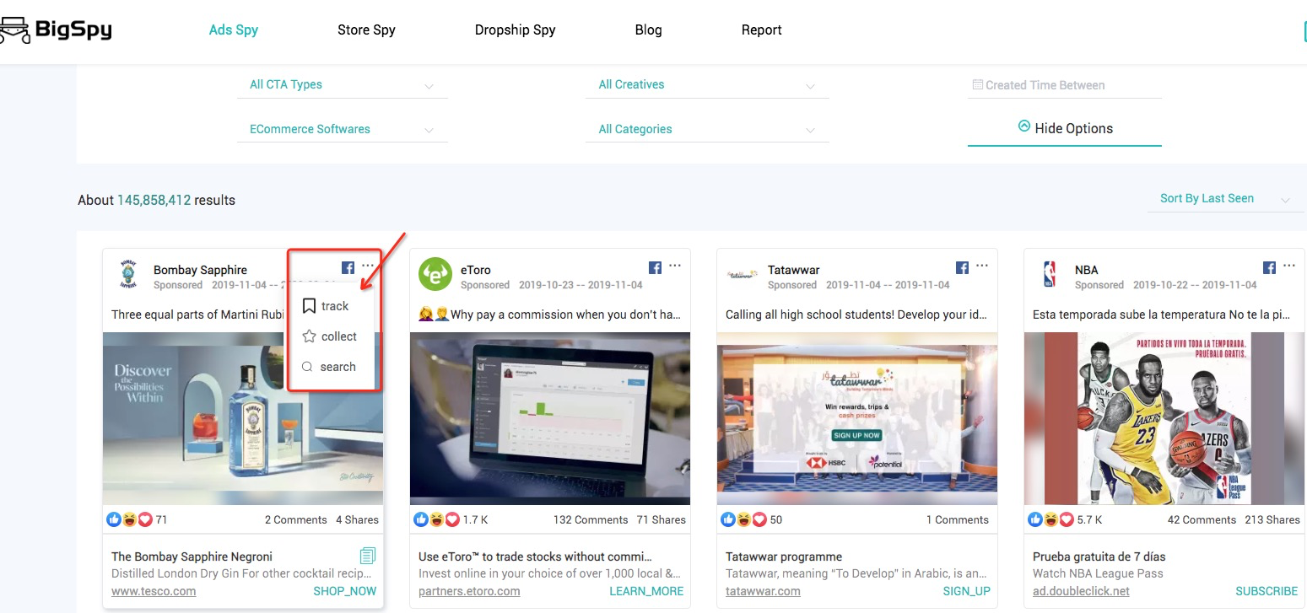Click the 2 Comments count
The height and width of the screenshot is (613, 1307).
(295, 519)
